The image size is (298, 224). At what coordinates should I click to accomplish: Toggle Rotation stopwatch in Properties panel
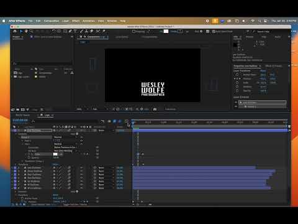[237, 86]
